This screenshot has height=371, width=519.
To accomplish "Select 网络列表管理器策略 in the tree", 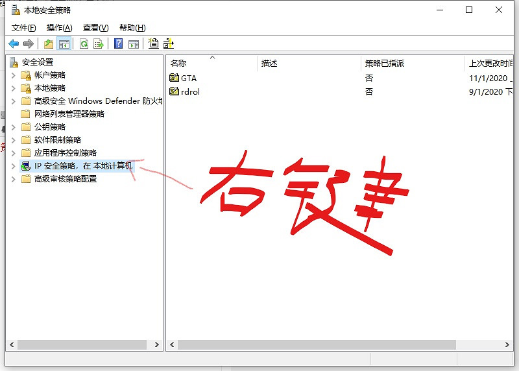I will [69, 114].
